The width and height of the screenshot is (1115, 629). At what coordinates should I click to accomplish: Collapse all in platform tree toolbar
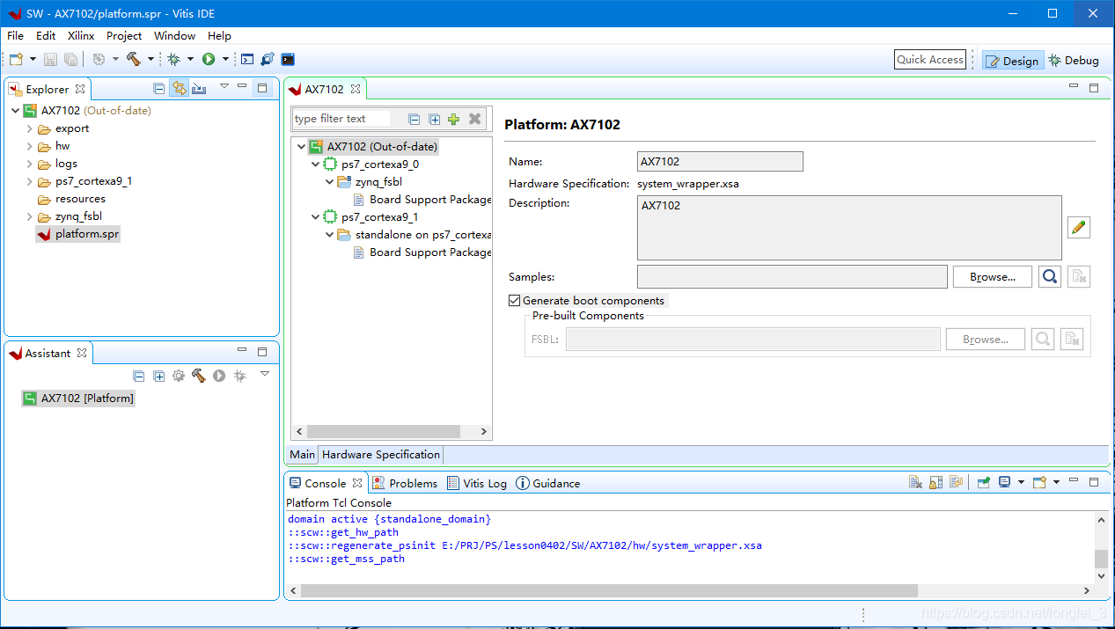[414, 119]
